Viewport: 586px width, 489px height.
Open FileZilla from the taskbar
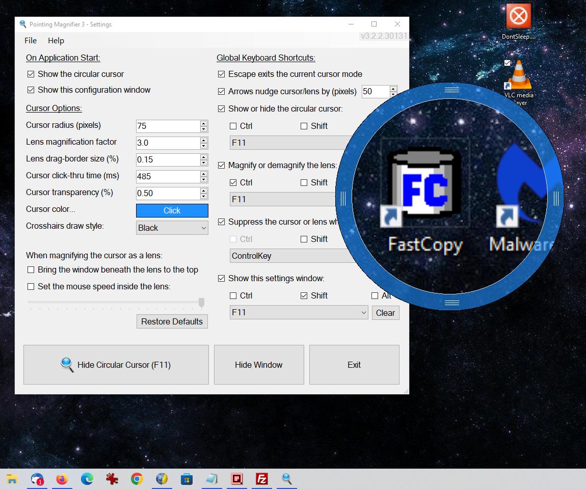click(262, 478)
